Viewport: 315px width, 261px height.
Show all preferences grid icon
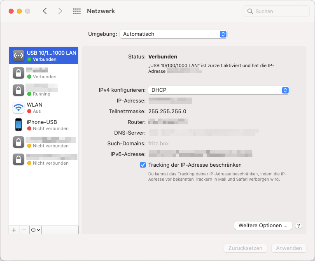(77, 12)
